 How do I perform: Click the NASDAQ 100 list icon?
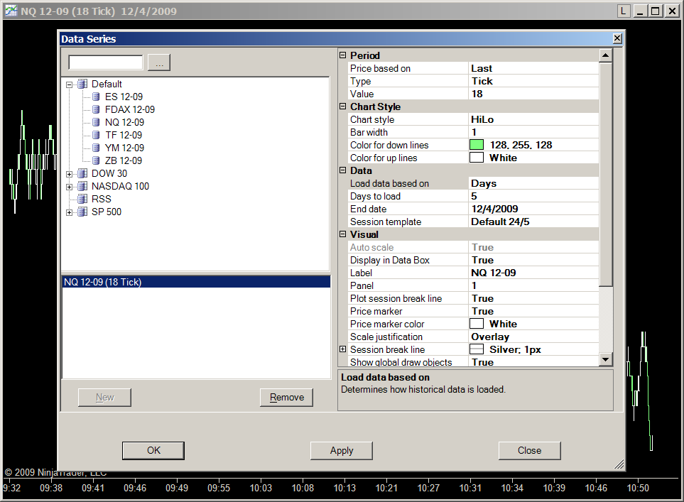[82, 186]
